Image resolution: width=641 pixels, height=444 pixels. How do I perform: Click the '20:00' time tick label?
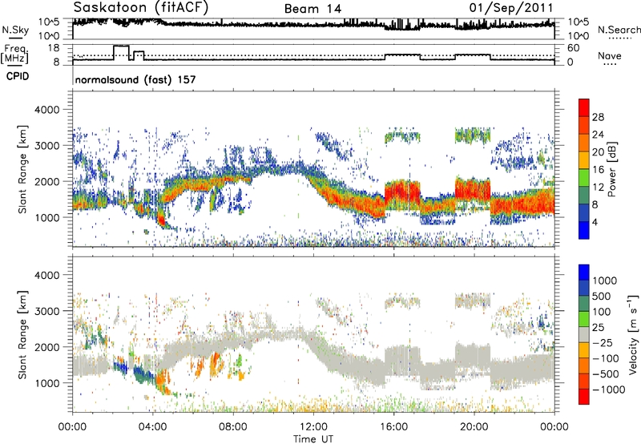point(474,427)
